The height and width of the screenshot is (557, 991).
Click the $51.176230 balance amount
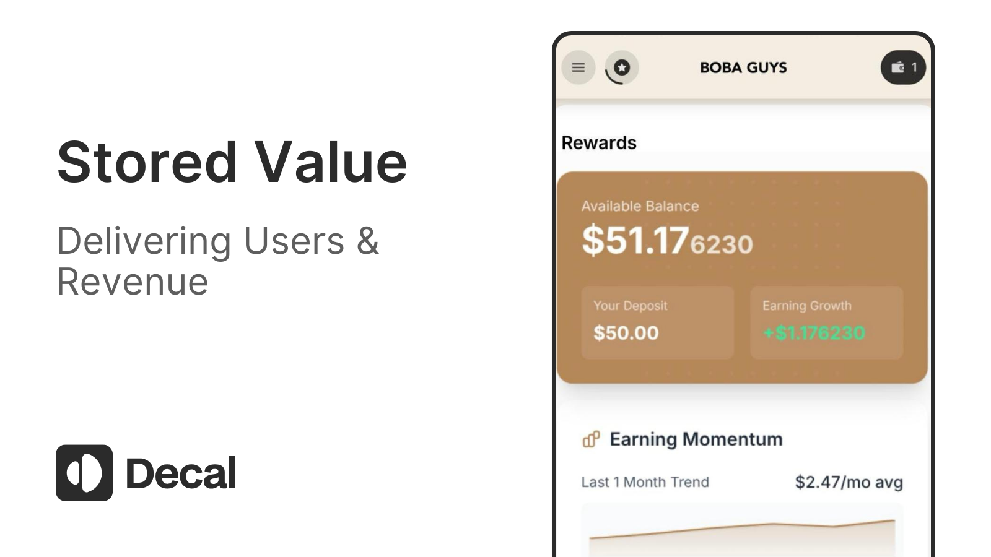667,241
